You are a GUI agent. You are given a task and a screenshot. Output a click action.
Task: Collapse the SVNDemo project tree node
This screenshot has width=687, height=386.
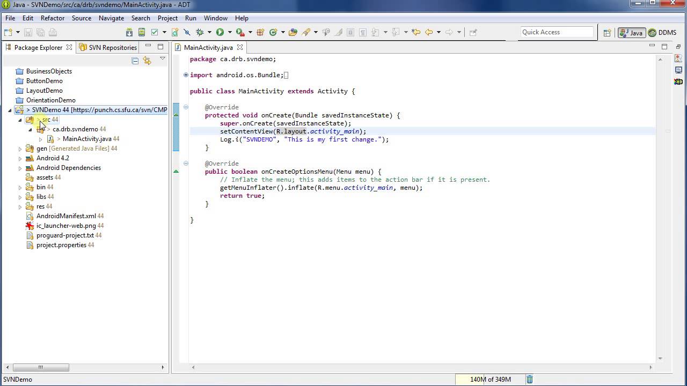click(10, 110)
